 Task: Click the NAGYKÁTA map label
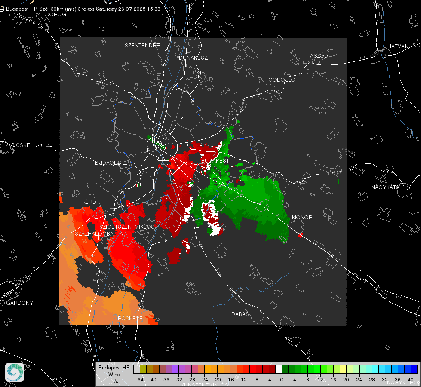tap(385, 187)
